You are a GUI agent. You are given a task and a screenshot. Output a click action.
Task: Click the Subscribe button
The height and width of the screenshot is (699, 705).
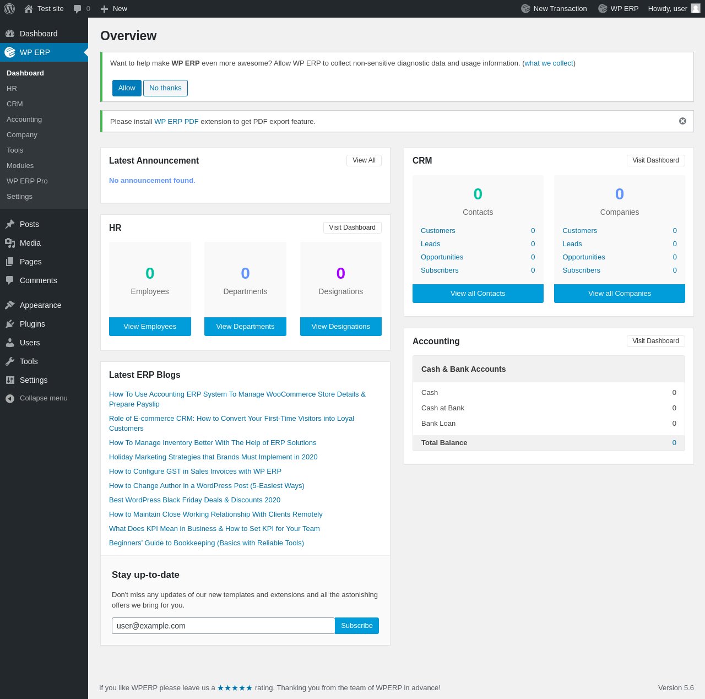pyautogui.click(x=357, y=626)
